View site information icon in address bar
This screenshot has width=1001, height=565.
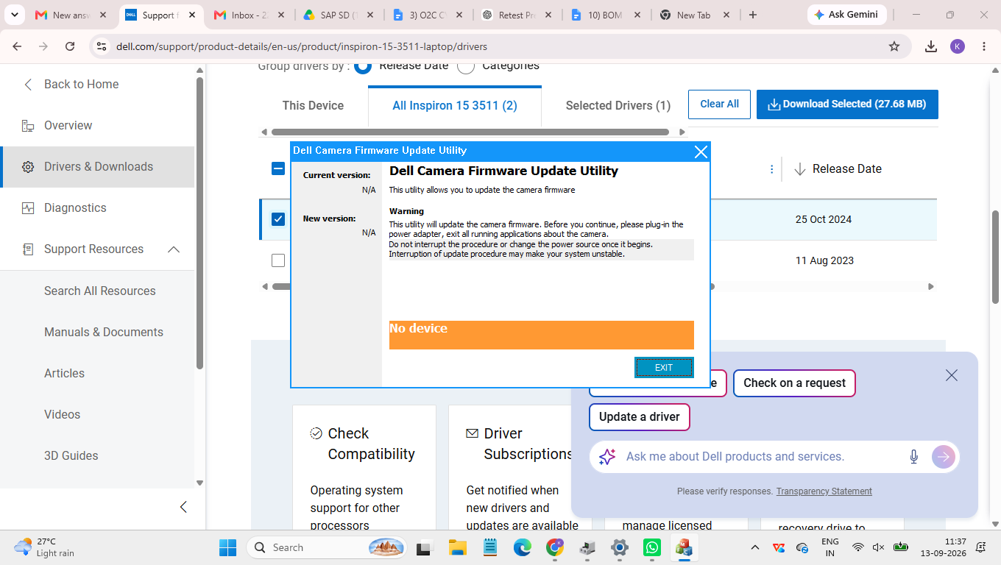[x=102, y=46]
